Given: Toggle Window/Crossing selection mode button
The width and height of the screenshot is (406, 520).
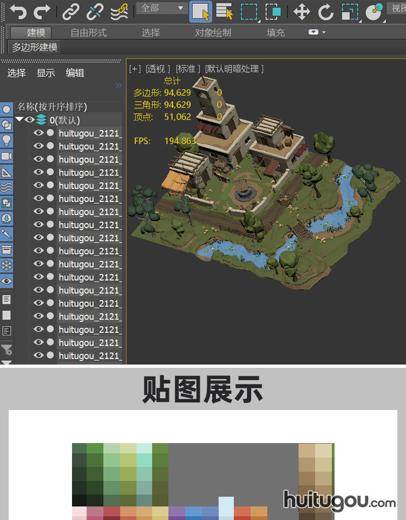Looking at the screenshot, I should [x=273, y=11].
